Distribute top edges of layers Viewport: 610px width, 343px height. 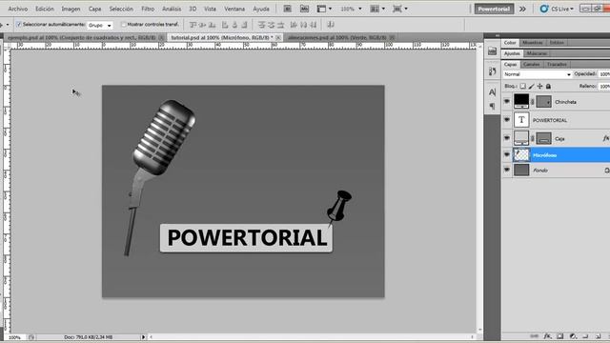(x=261, y=25)
